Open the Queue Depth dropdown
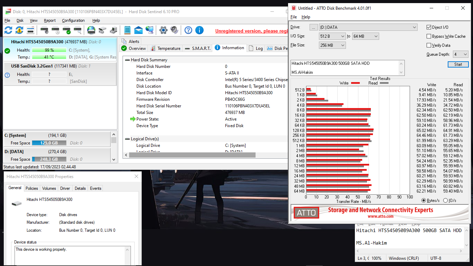This screenshot has height=266, width=473. click(461, 54)
